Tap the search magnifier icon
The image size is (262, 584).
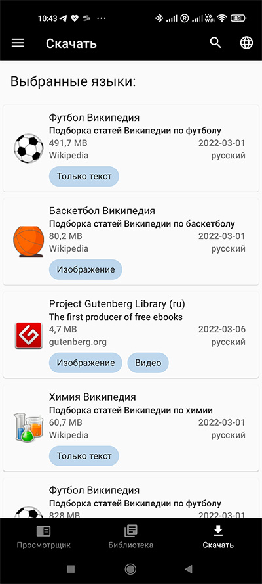pyautogui.click(x=215, y=43)
